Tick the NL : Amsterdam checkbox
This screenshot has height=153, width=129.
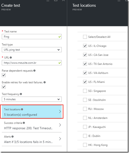pyautogui.click(x=85, y=118)
